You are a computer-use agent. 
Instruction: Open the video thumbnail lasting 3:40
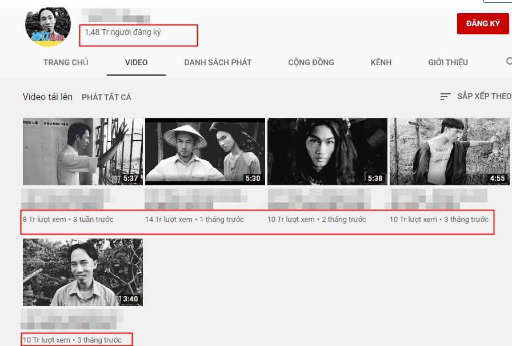coord(83,272)
